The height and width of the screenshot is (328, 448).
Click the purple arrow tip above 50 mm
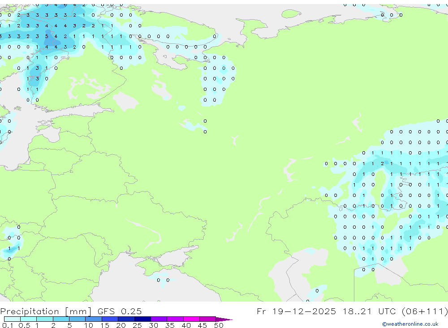pyautogui.click(x=224, y=319)
